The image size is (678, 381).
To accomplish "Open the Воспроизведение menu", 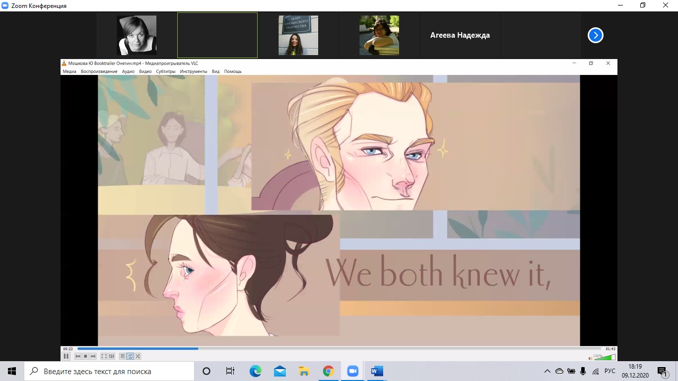I will point(99,71).
